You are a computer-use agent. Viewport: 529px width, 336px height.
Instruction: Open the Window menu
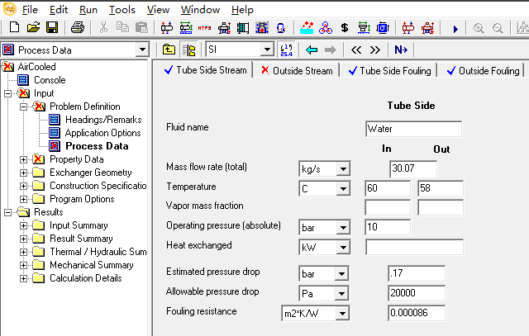(200, 10)
